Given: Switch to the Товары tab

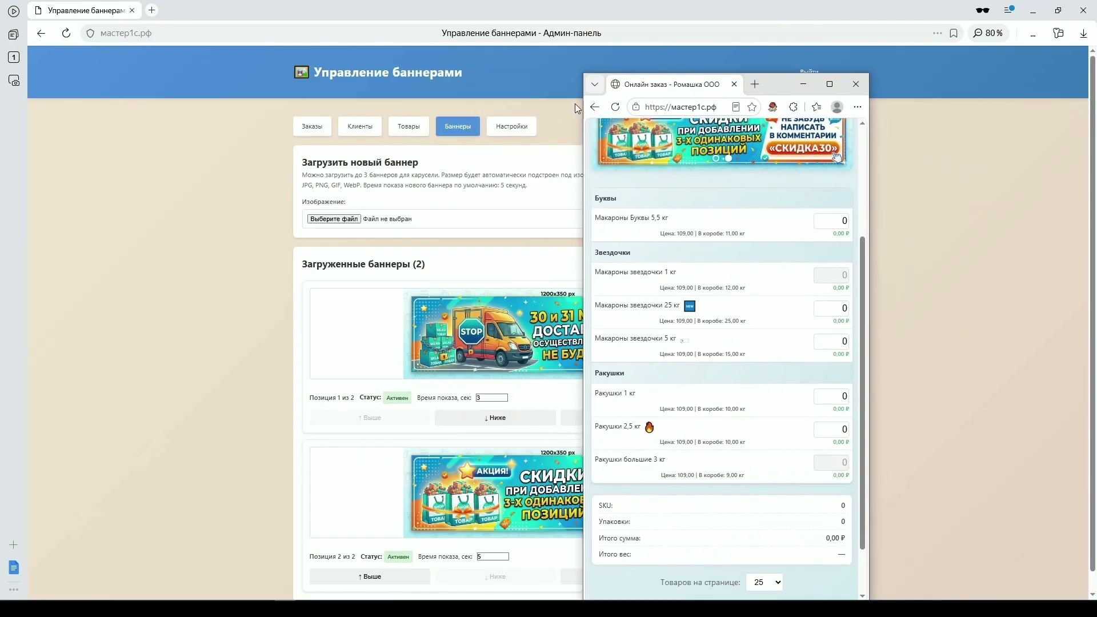Looking at the screenshot, I should 409,126.
